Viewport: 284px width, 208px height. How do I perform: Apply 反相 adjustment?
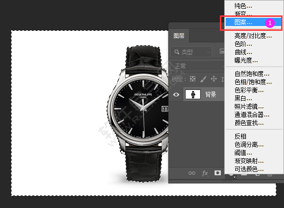[x=240, y=136]
